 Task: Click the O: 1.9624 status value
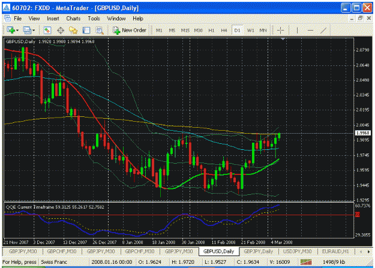click(150, 262)
